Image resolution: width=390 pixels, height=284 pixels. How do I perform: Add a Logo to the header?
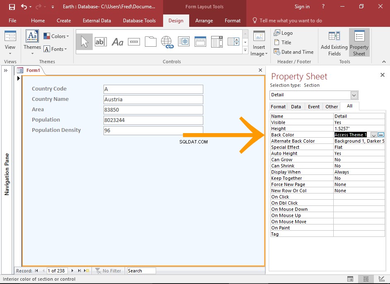[283, 33]
